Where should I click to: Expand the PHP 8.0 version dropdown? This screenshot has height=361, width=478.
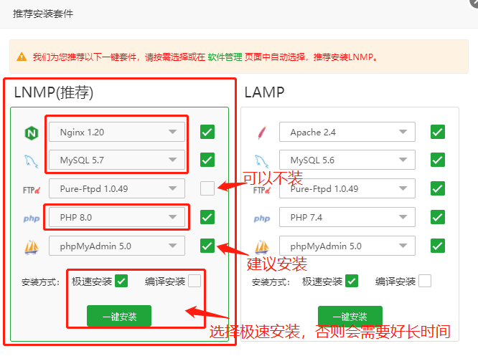click(x=117, y=217)
